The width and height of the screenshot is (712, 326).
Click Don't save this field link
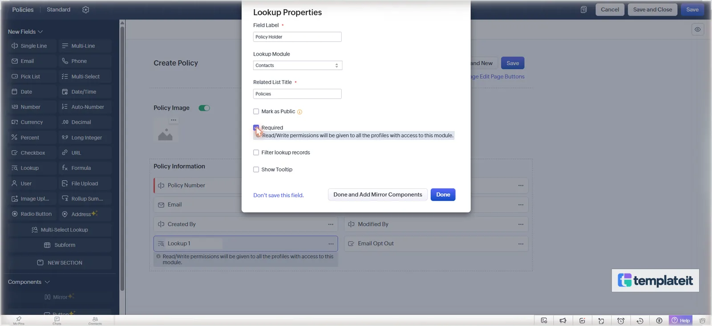click(x=279, y=195)
